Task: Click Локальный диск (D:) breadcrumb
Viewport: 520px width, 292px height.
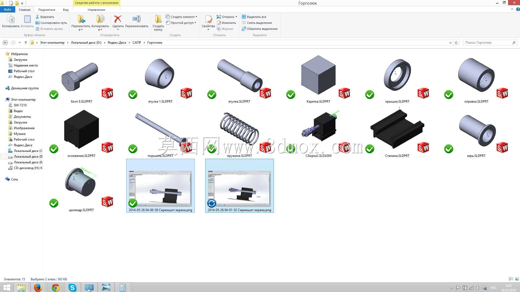Action: pos(86,43)
